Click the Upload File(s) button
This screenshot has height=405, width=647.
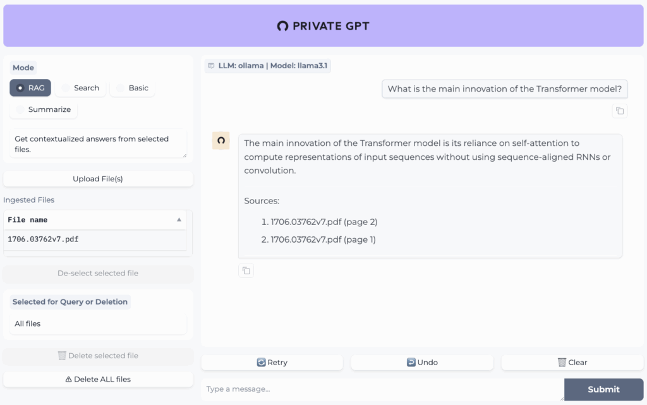pos(98,178)
